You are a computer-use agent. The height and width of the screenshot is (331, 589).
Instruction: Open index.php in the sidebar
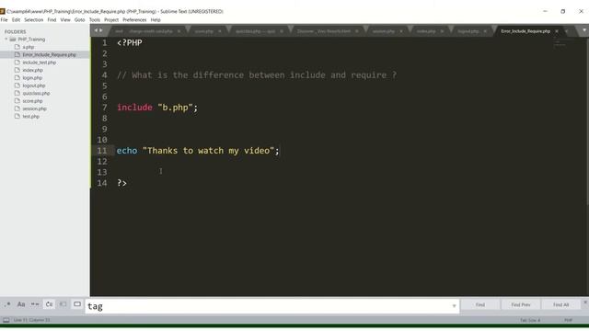point(33,70)
